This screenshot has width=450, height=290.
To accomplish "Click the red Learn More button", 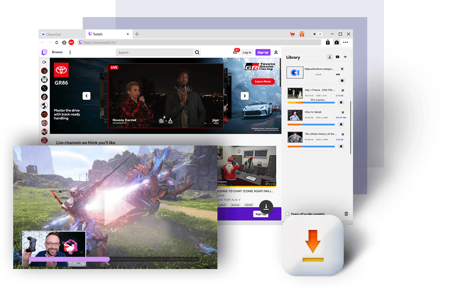I will tap(263, 82).
